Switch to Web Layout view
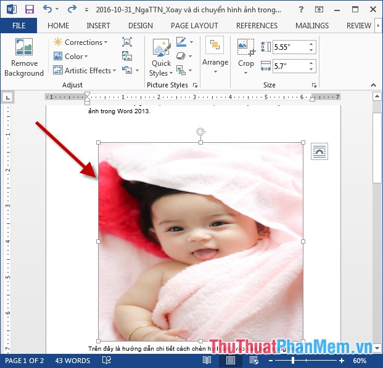This screenshot has width=383, height=368. 253,360
